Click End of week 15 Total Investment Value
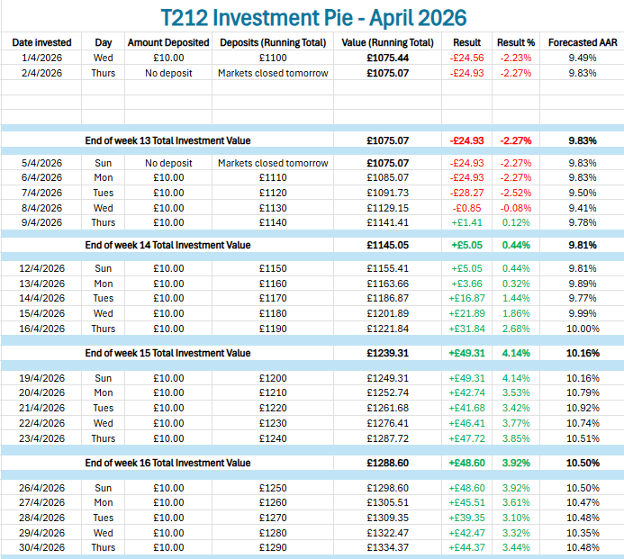This screenshot has width=624, height=559. point(167,353)
